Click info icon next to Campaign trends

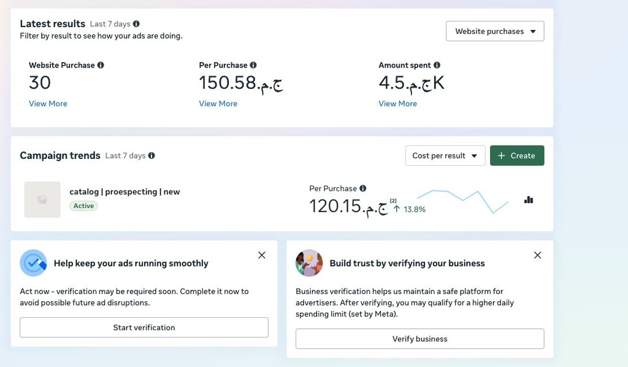point(151,156)
